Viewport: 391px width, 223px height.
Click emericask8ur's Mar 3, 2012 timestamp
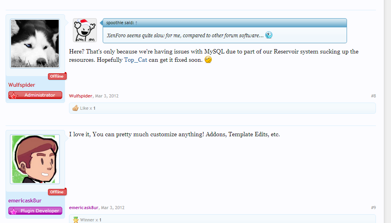point(113,208)
